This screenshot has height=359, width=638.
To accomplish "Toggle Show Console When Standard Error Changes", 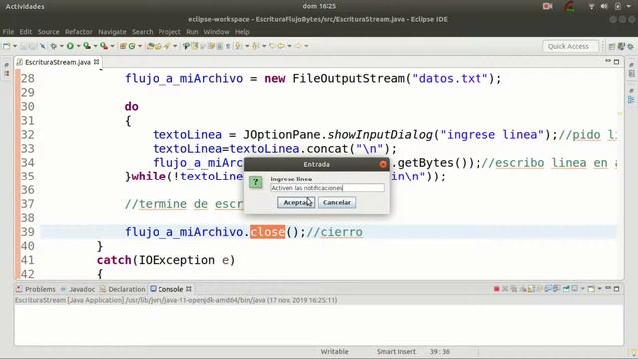I will 556,289.
